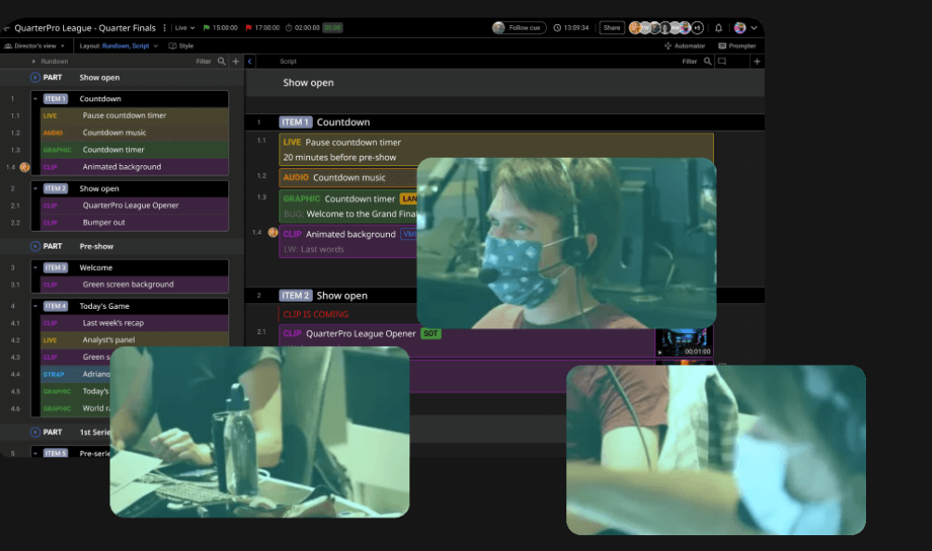Click '20 minutes before pre-show' script text

pos(340,158)
